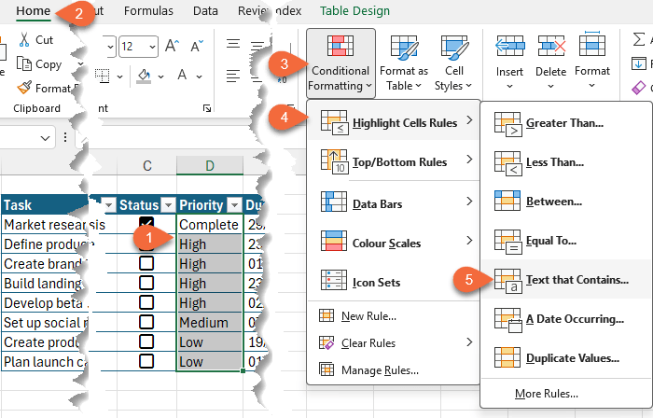Viewport: 653px width, 418px height.
Task: Click the fill colour paint bucket icon
Action: coord(144,77)
